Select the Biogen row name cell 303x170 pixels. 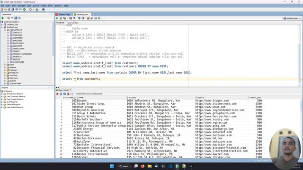point(82,101)
